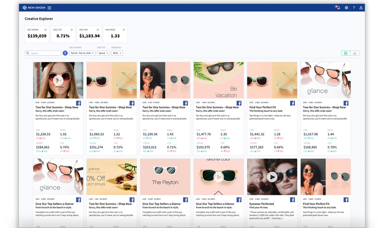Play the woman with red sunglasses video
This screenshot has height=228, width=385.
coord(58,80)
